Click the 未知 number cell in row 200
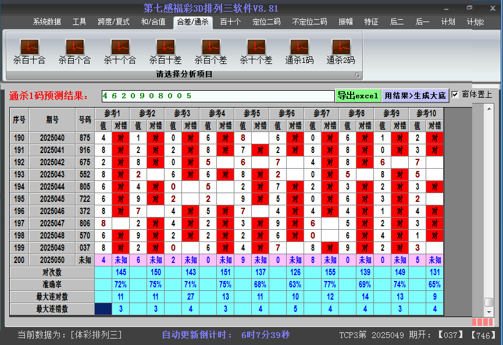Viewport: 503px width, 345px height. click(x=85, y=260)
